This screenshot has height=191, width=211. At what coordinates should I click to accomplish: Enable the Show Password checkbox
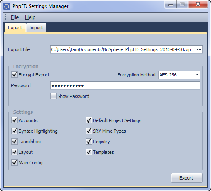53,96
